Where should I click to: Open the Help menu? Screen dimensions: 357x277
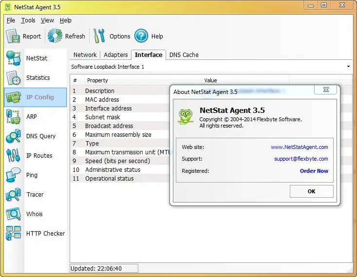[x=66, y=20]
